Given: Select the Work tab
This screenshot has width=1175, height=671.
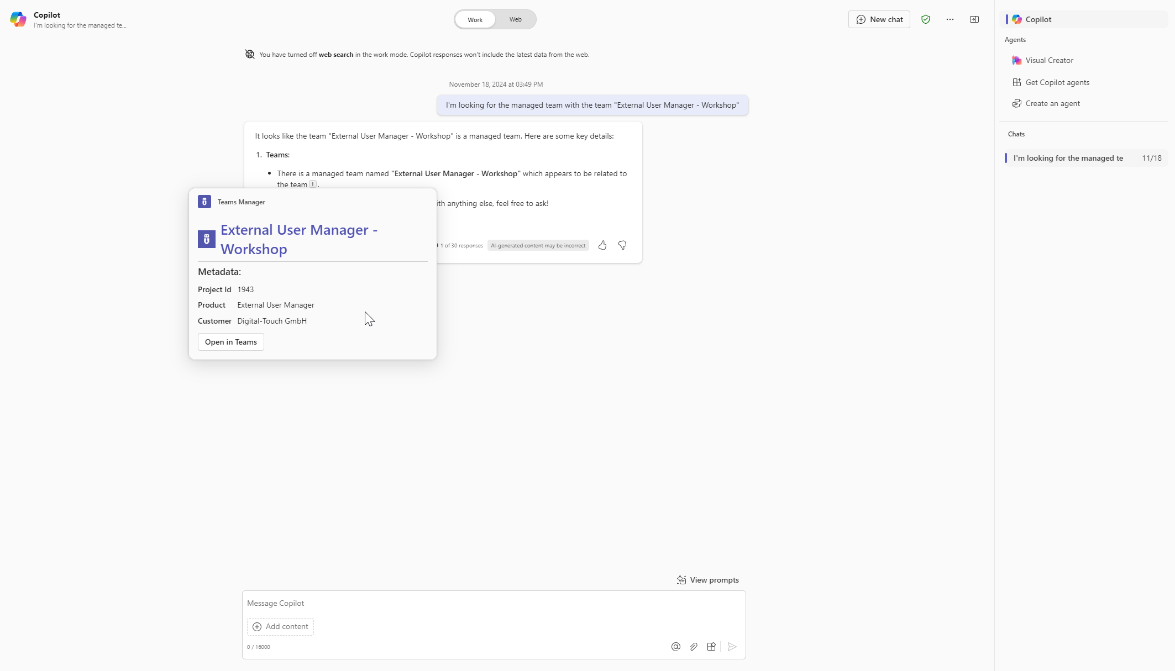Looking at the screenshot, I should (475, 19).
